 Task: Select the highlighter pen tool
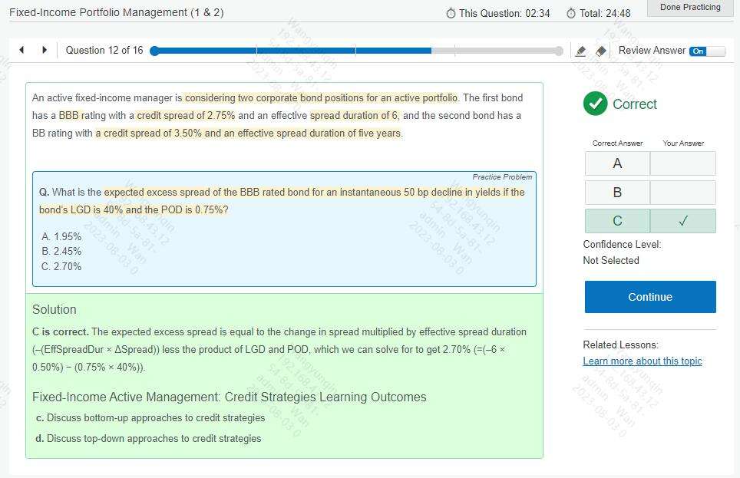tap(580, 51)
